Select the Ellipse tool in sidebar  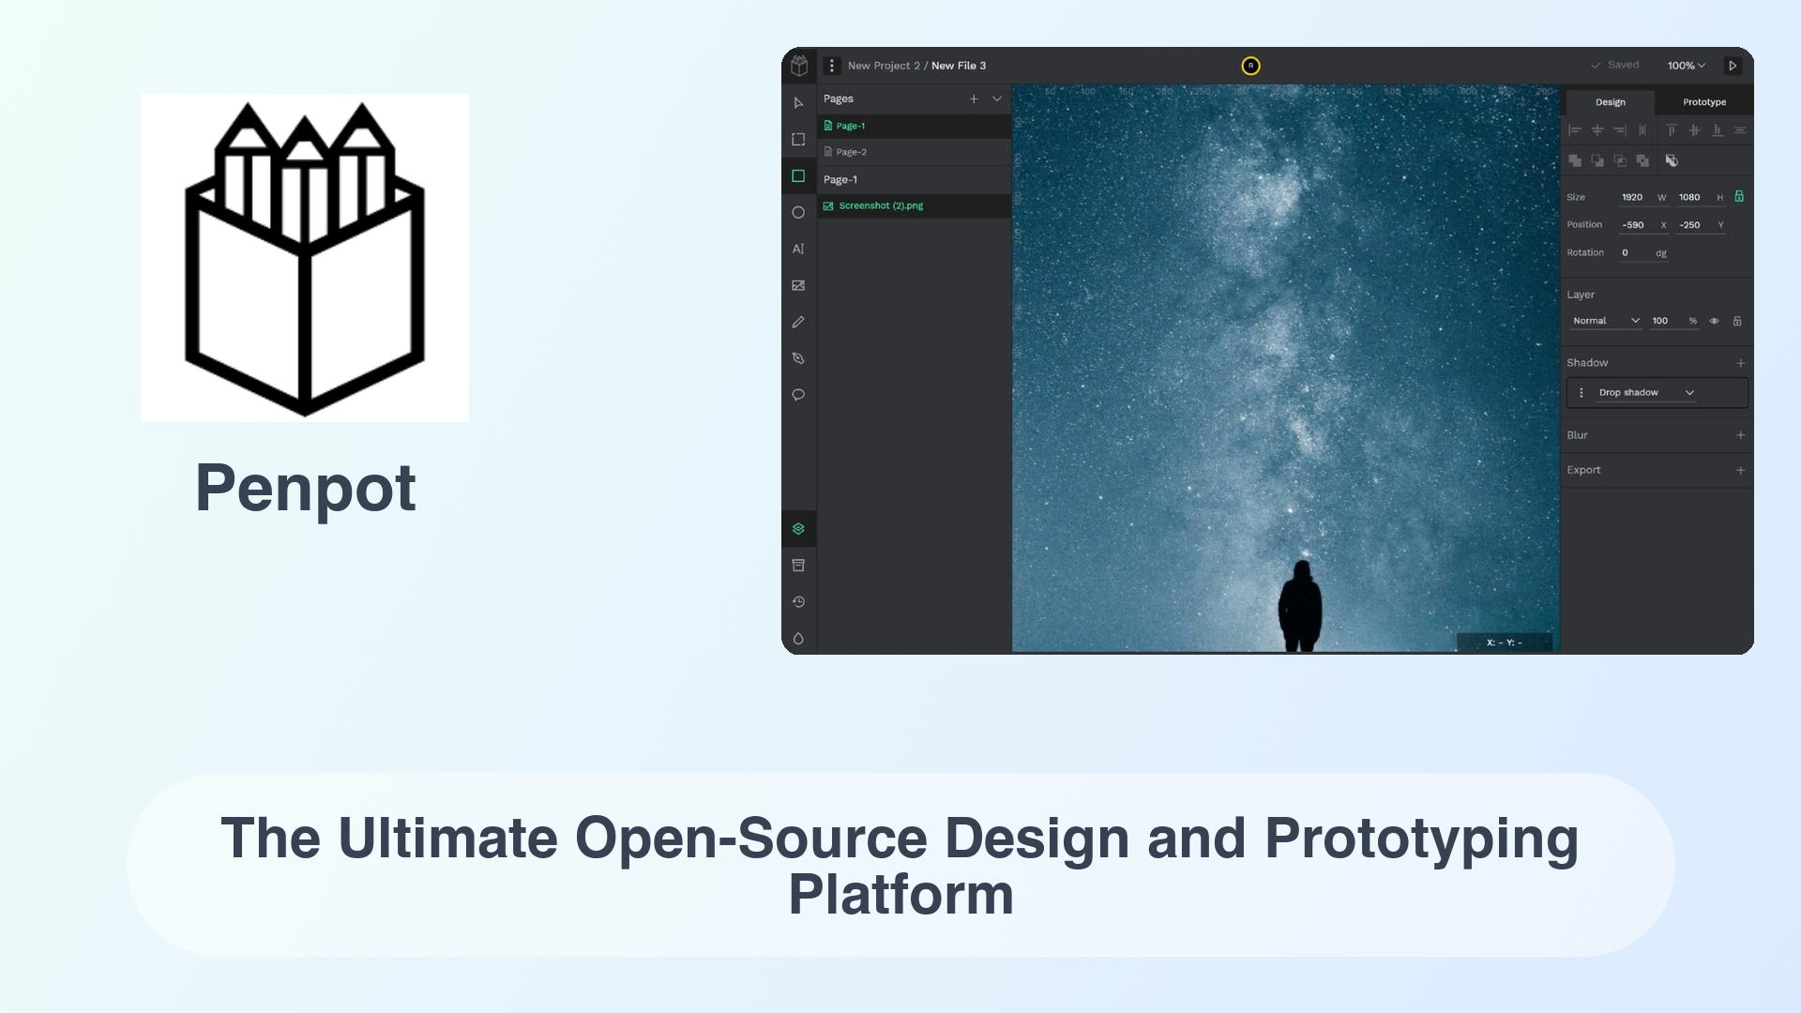(798, 211)
